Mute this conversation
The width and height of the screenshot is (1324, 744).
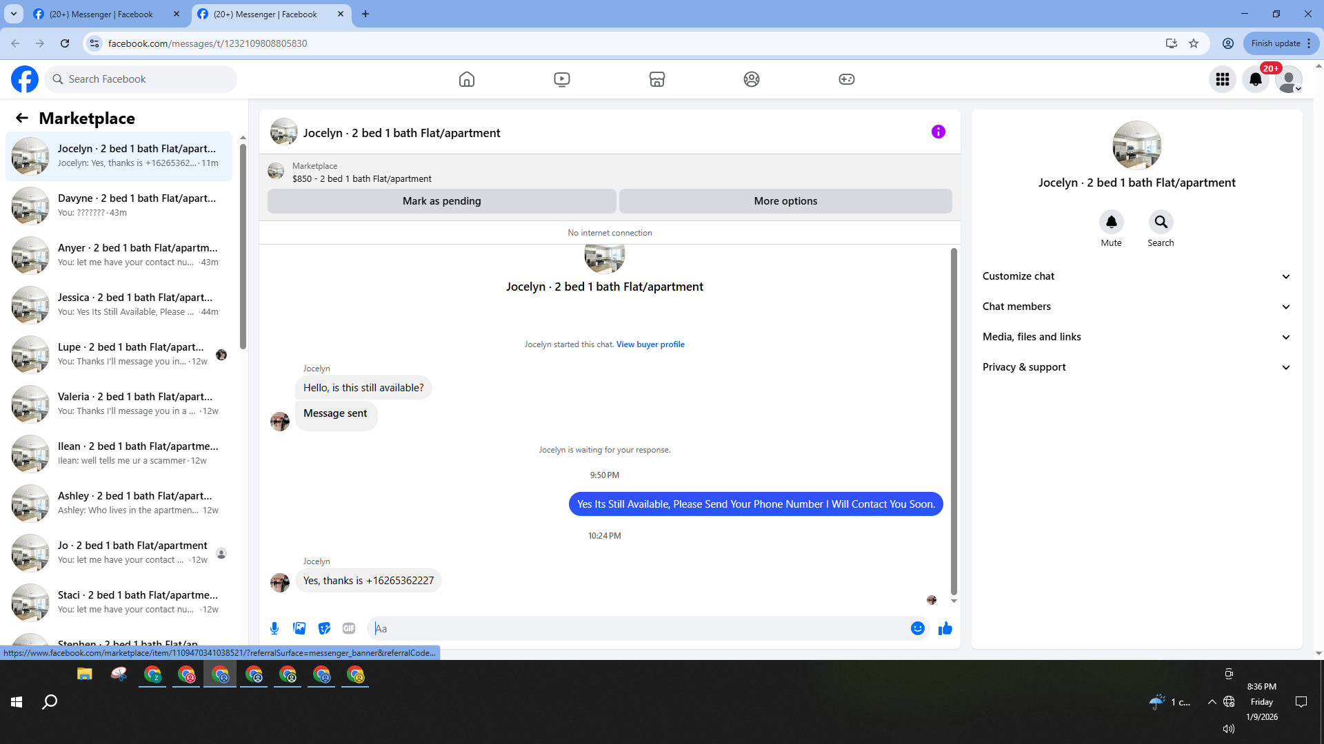tap(1111, 222)
